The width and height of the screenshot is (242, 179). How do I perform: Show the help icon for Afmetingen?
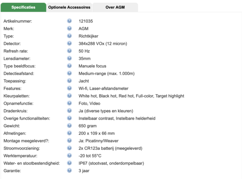69,133
